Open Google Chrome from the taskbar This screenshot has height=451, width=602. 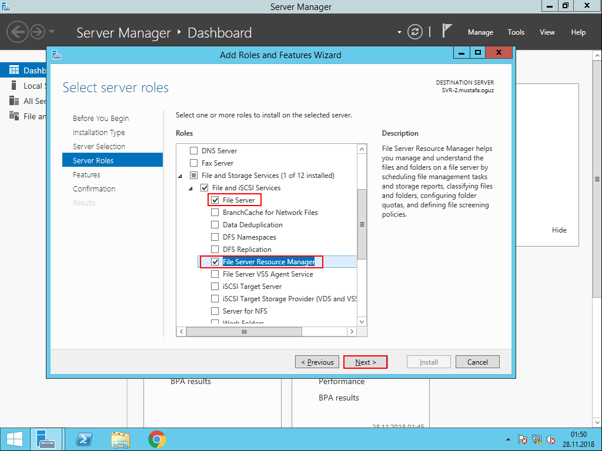[x=158, y=439]
